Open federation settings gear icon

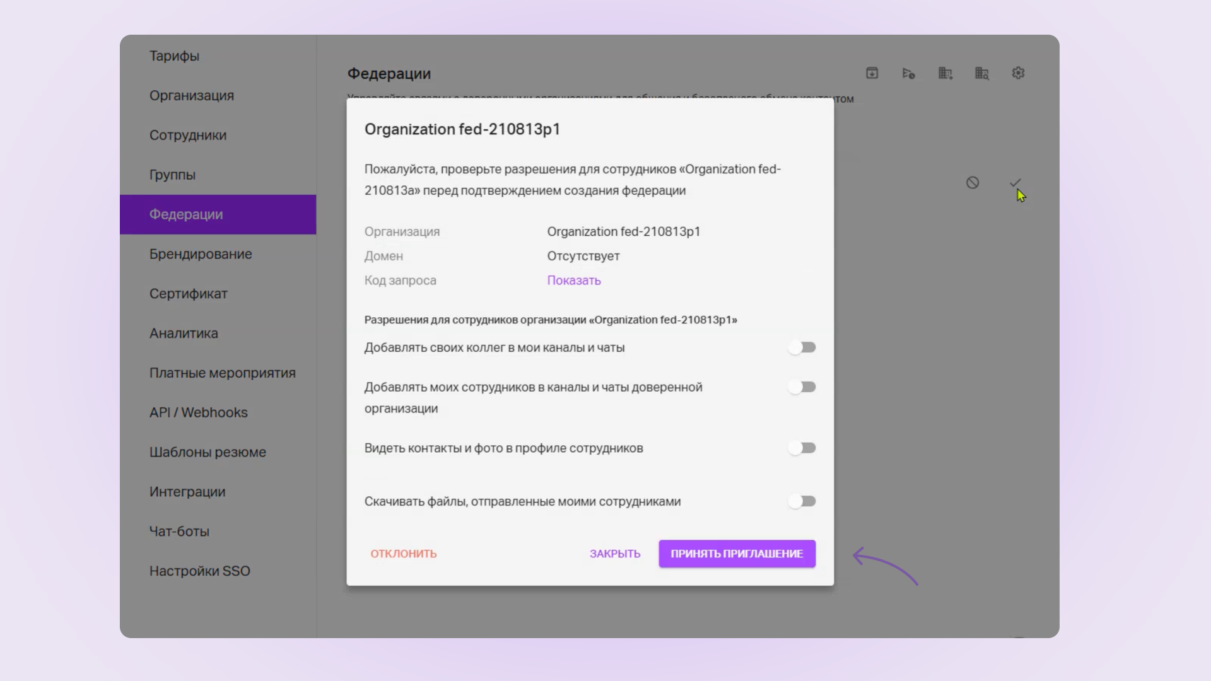tap(1018, 73)
